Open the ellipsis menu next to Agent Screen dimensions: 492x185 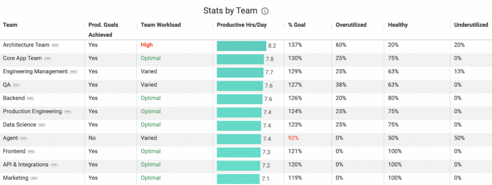24,138
